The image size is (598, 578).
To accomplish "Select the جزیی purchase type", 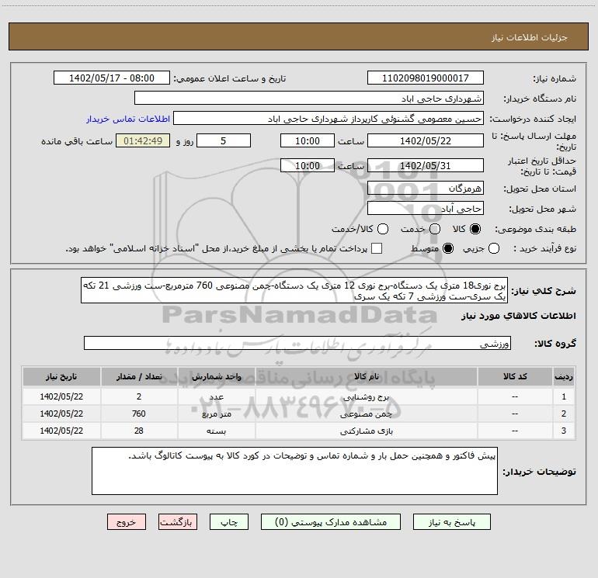I will pos(494,248).
